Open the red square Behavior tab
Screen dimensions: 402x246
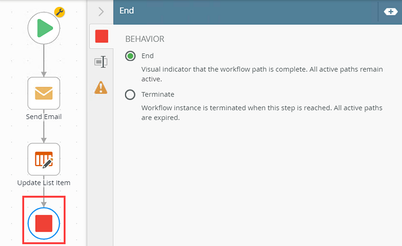101,36
